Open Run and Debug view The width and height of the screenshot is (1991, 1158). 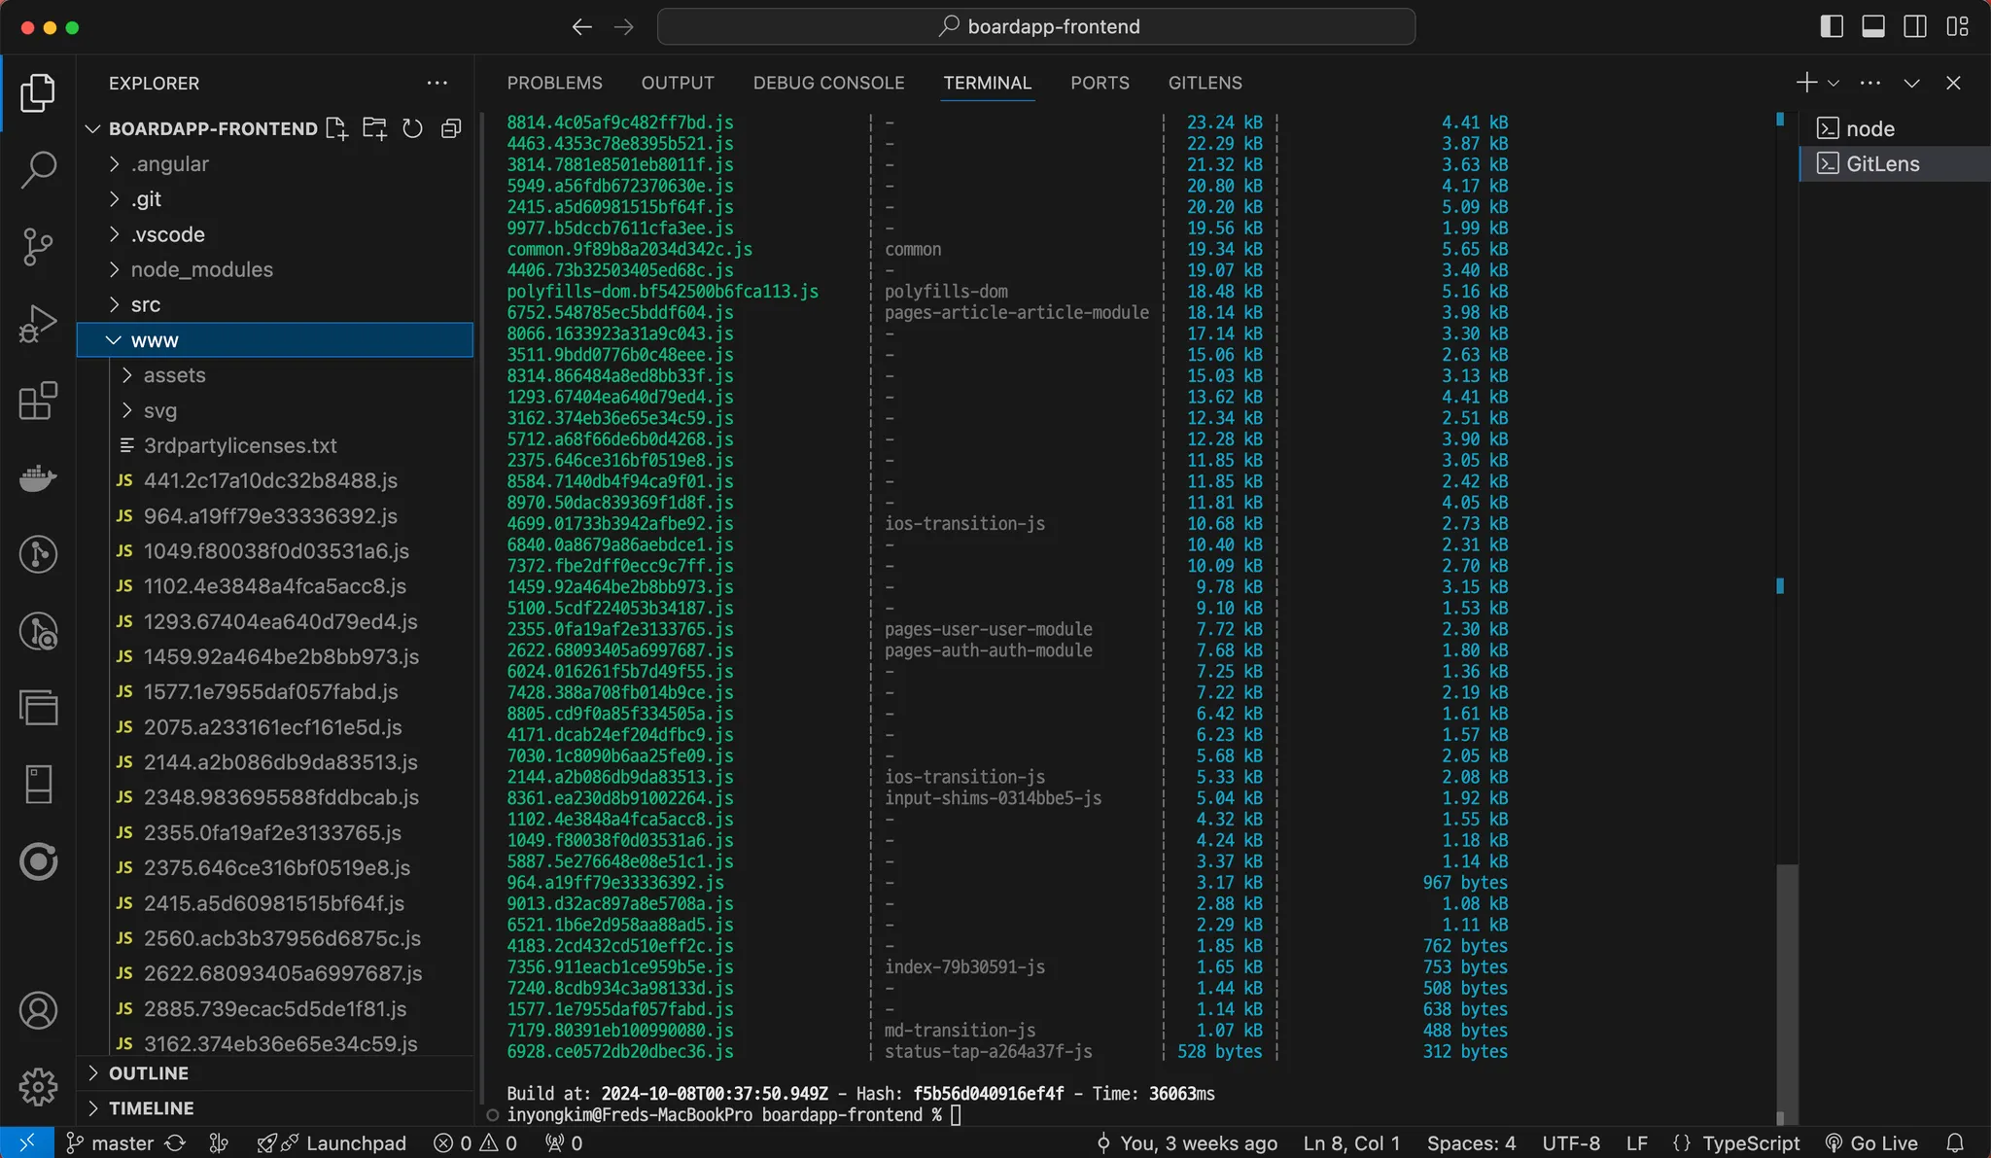coord(38,324)
